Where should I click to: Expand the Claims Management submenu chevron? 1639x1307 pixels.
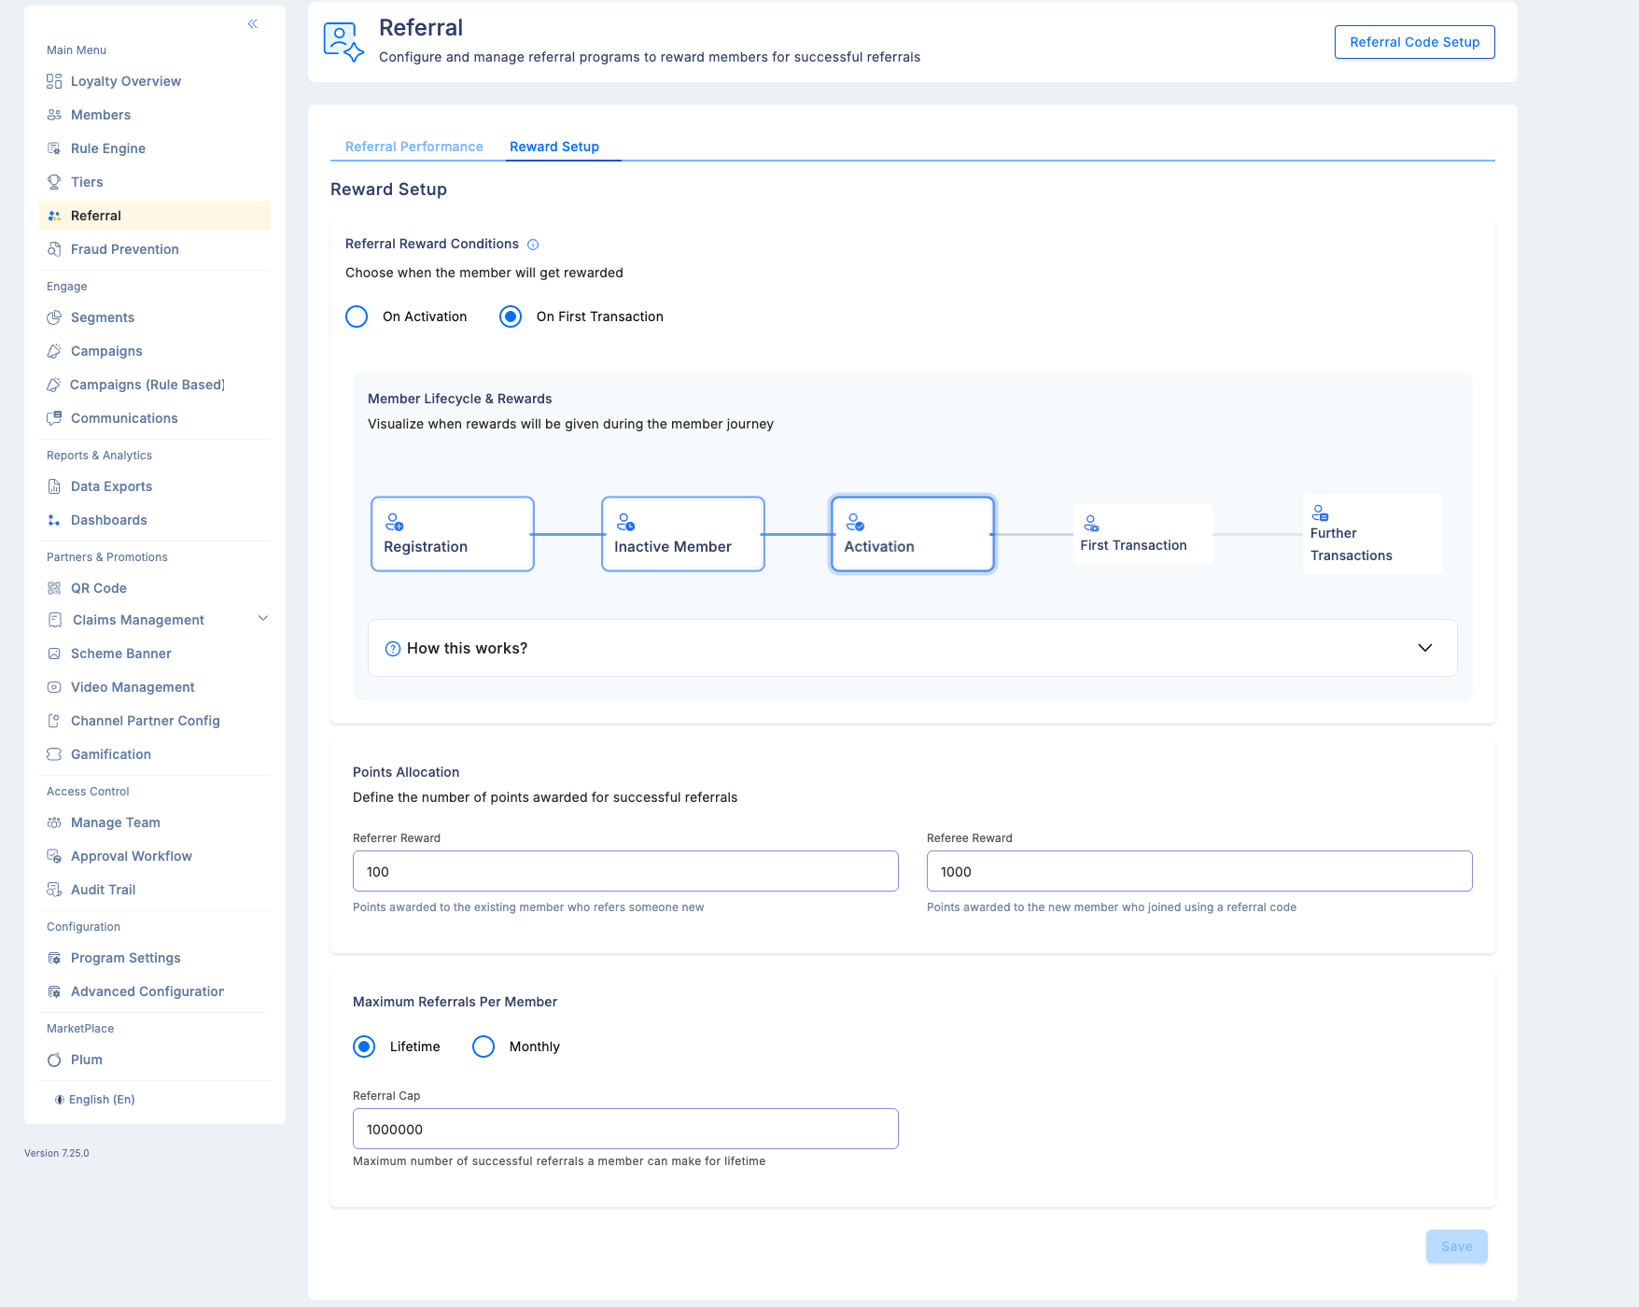[263, 618]
